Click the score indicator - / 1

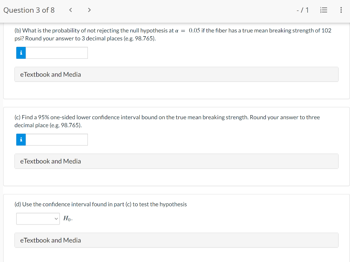click(x=303, y=10)
